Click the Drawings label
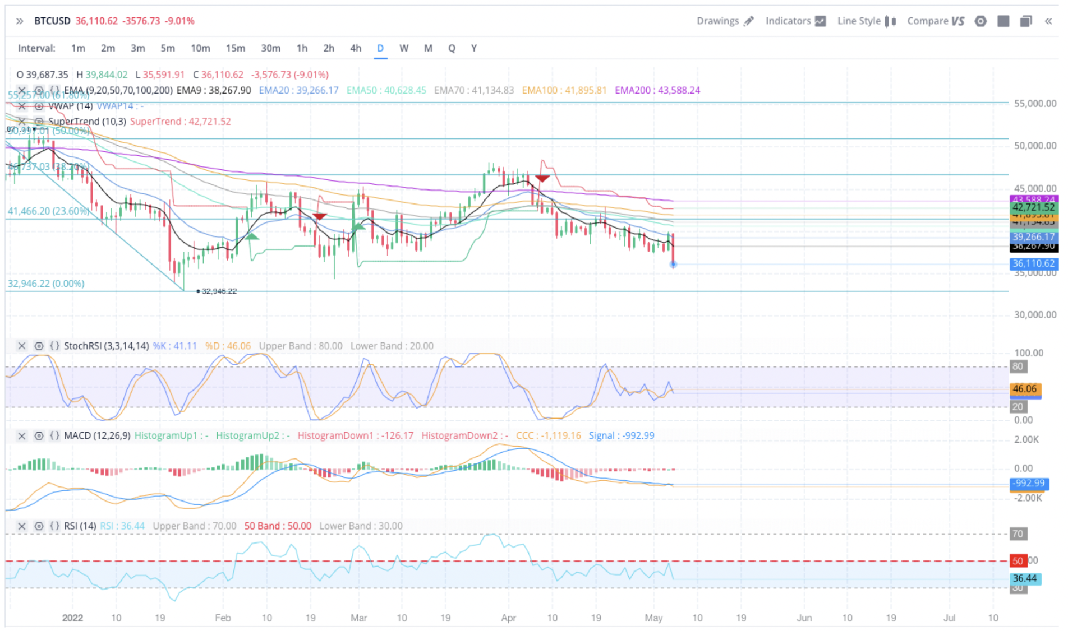 point(717,21)
